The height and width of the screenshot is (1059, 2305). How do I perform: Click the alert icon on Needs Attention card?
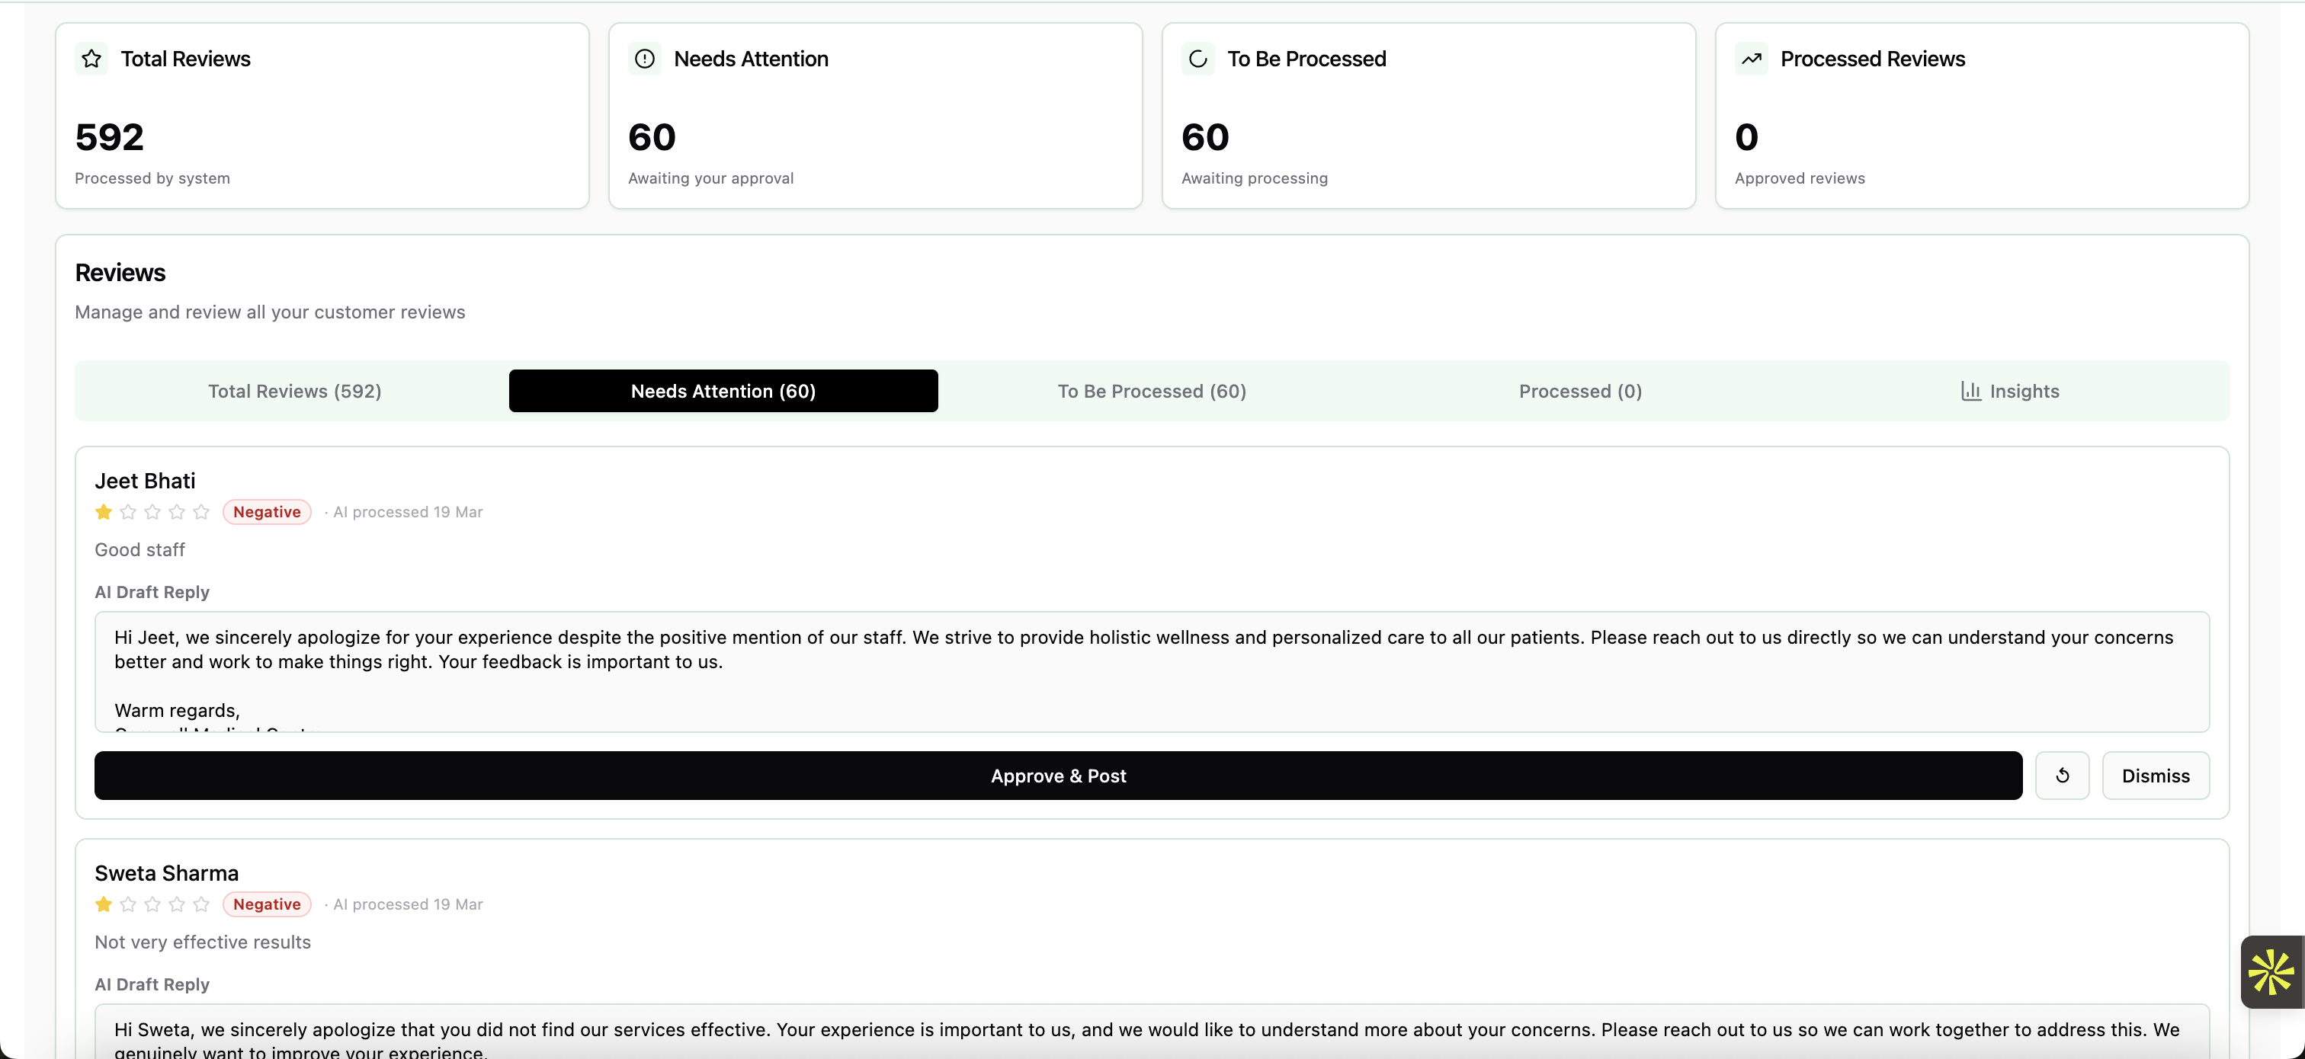(645, 58)
